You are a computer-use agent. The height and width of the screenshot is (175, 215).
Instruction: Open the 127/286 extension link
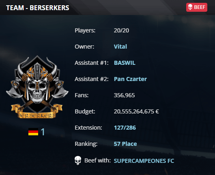[125, 128]
